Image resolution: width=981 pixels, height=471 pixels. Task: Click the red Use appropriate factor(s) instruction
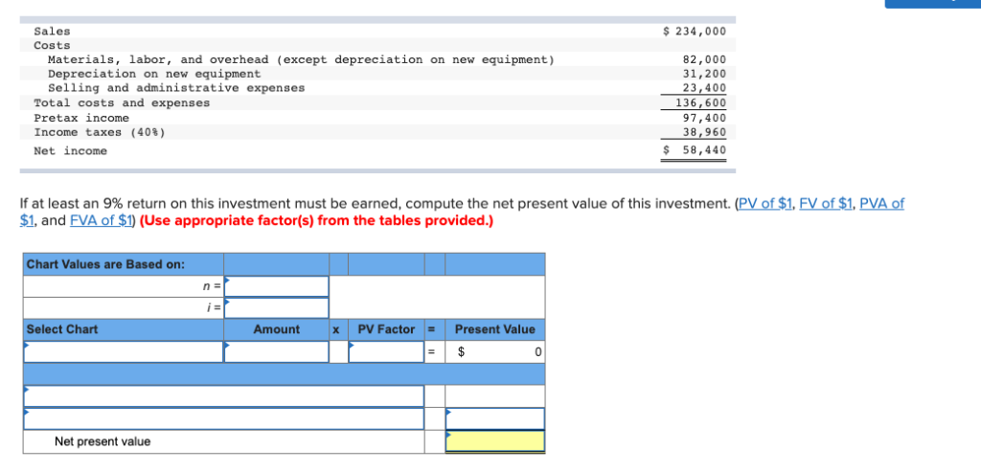pyautogui.click(x=316, y=221)
